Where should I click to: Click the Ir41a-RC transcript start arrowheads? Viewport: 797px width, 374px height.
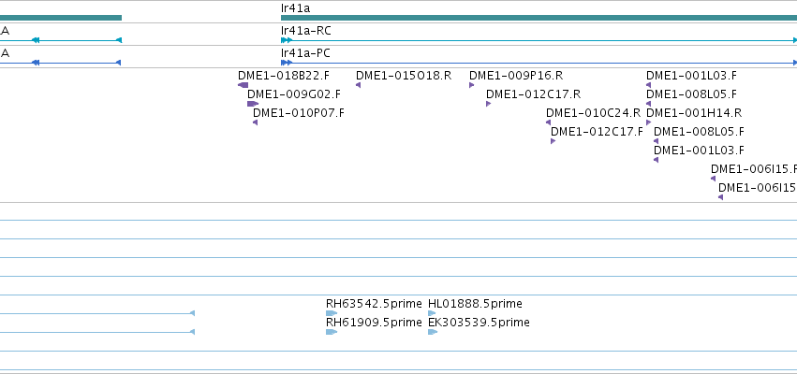(x=287, y=40)
